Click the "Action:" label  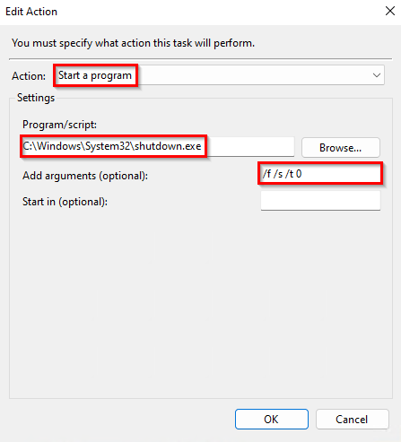[x=29, y=76]
